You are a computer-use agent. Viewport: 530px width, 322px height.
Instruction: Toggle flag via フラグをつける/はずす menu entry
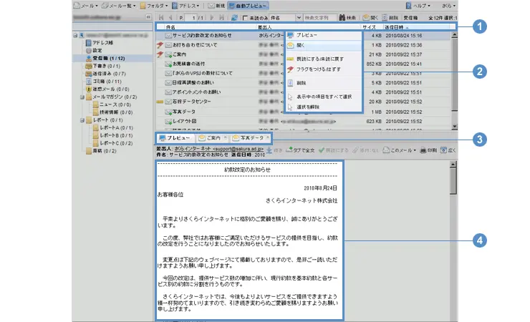[x=318, y=68]
